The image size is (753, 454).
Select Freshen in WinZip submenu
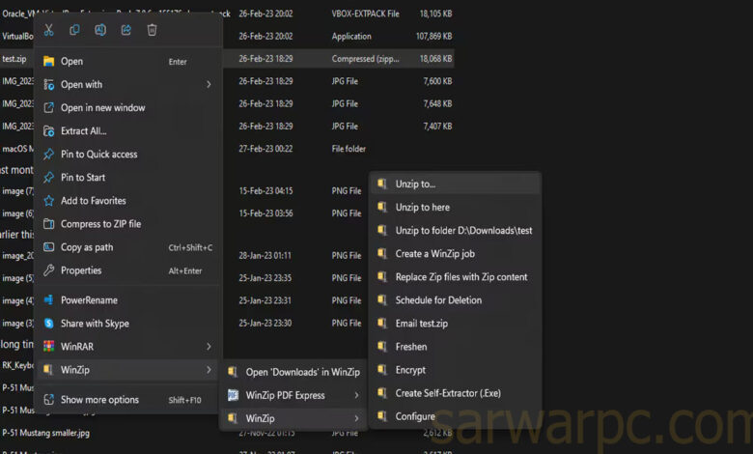tap(456, 347)
